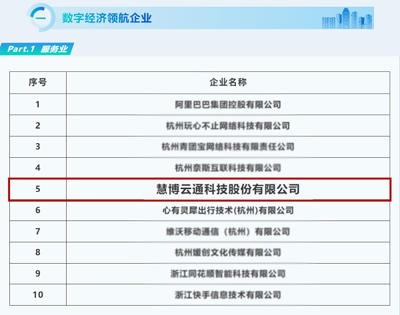Click 维沃移动通信（杭州）有限公司 entry
This screenshot has width=400, height=315.
pyautogui.click(x=228, y=232)
